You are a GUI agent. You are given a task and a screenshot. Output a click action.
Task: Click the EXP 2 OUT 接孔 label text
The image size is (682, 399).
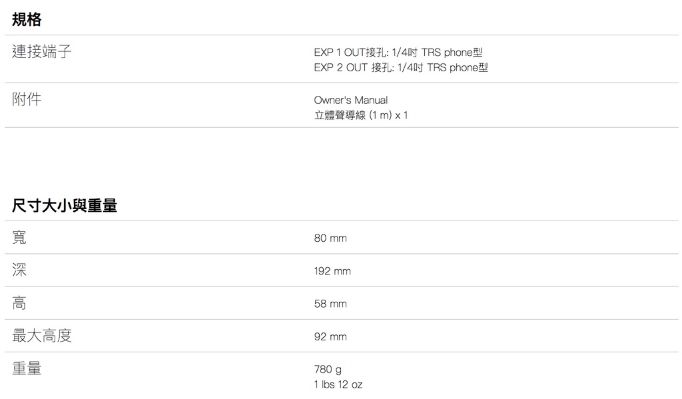(354, 67)
